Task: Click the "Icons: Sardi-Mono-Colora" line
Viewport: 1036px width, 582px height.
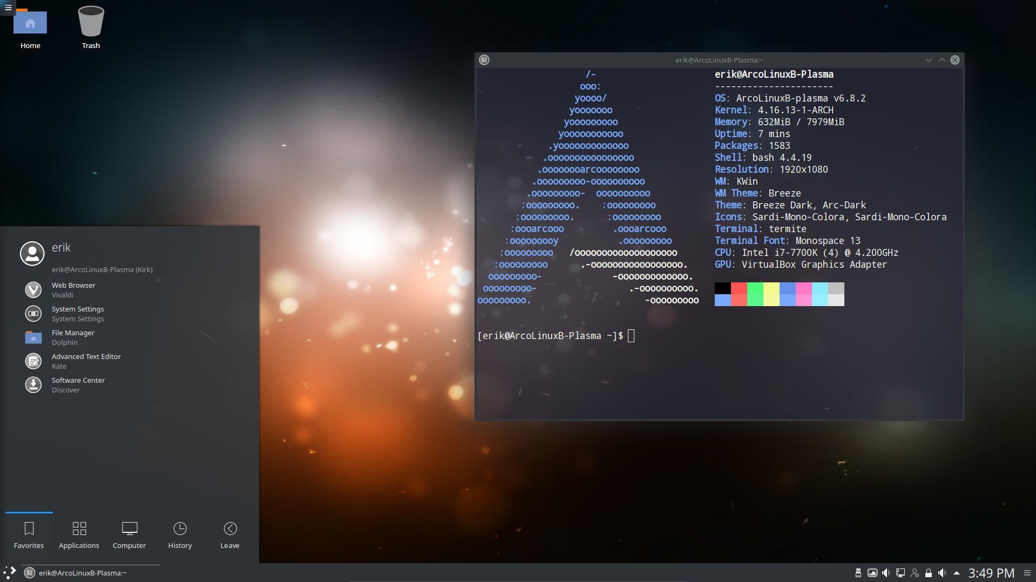Action: point(831,217)
